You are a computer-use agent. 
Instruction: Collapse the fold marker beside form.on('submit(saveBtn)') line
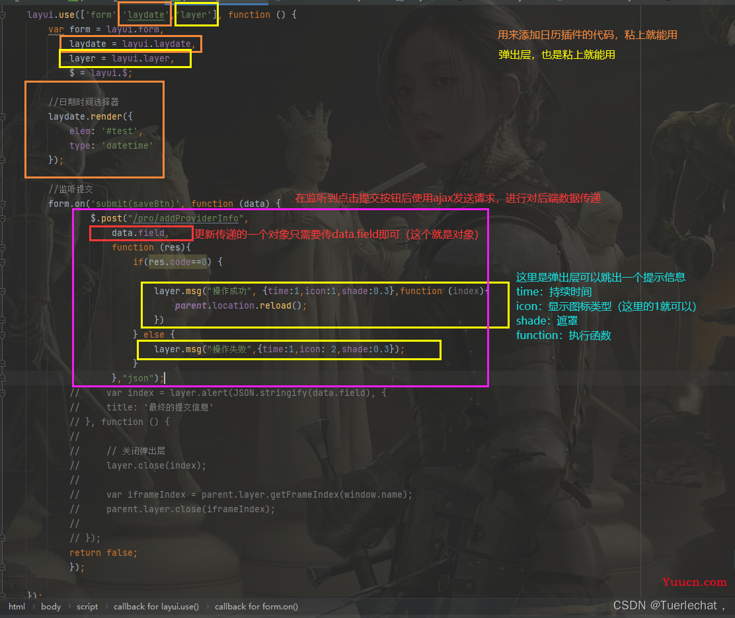tap(3, 204)
